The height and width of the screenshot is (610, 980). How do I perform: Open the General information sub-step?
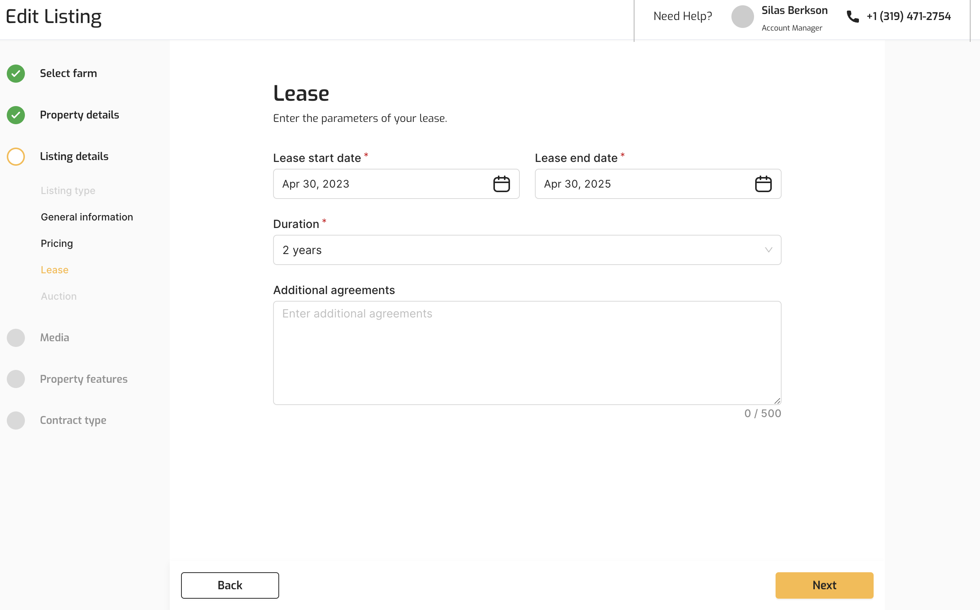[87, 217]
